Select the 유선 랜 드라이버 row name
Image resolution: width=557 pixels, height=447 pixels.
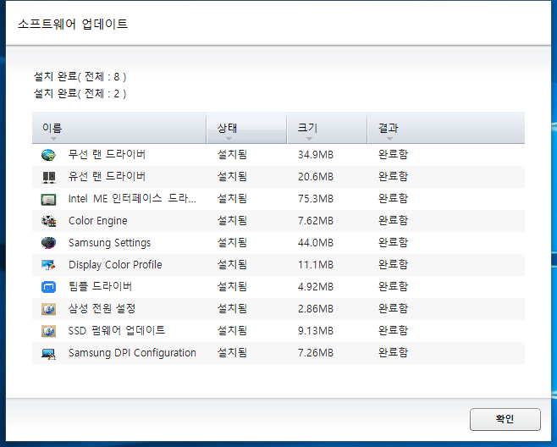pyautogui.click(x=107, y=177)
